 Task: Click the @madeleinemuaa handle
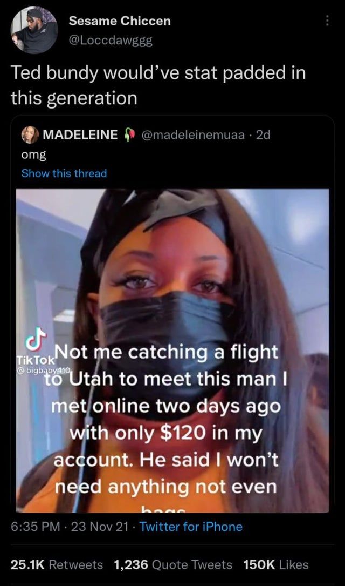(x=193, y=135)
